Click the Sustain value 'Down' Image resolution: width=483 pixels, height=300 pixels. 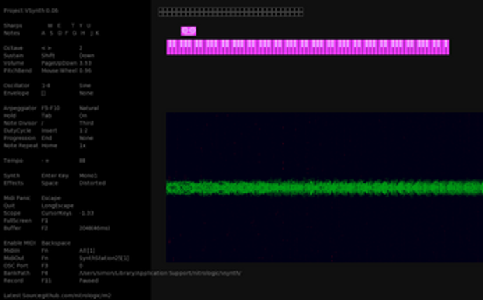(87, 56)
